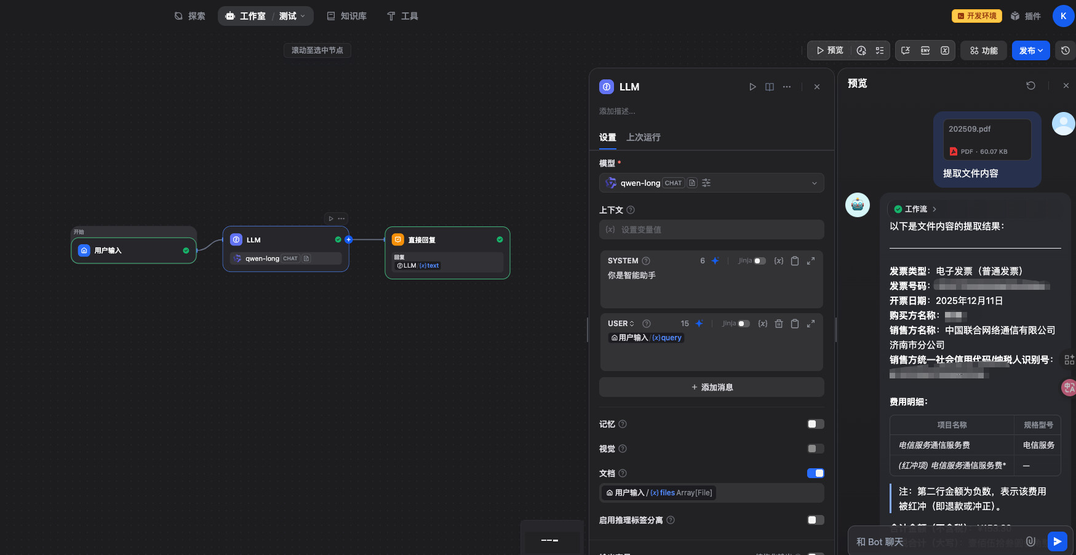Disable the 文档 document switch
The height and width of the screenshot is (555, 1076).
pos(816,473)
